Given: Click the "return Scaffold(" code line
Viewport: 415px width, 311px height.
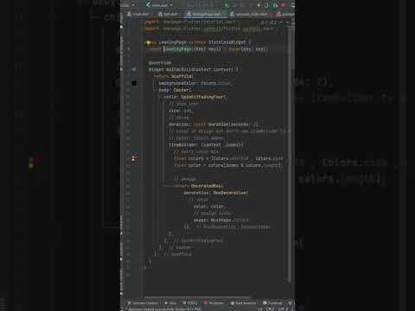Looking at the screenshot, I should 173,76.
